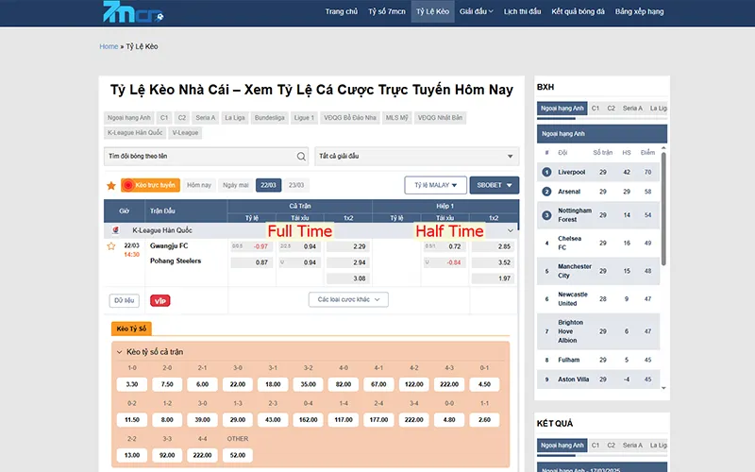Click the K-League Hàn Quốc league flag icon

[x=114, y=229]
